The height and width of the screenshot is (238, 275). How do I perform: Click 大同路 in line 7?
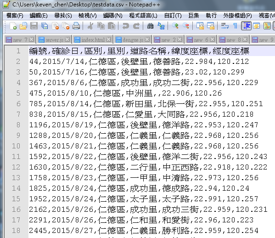171,114
